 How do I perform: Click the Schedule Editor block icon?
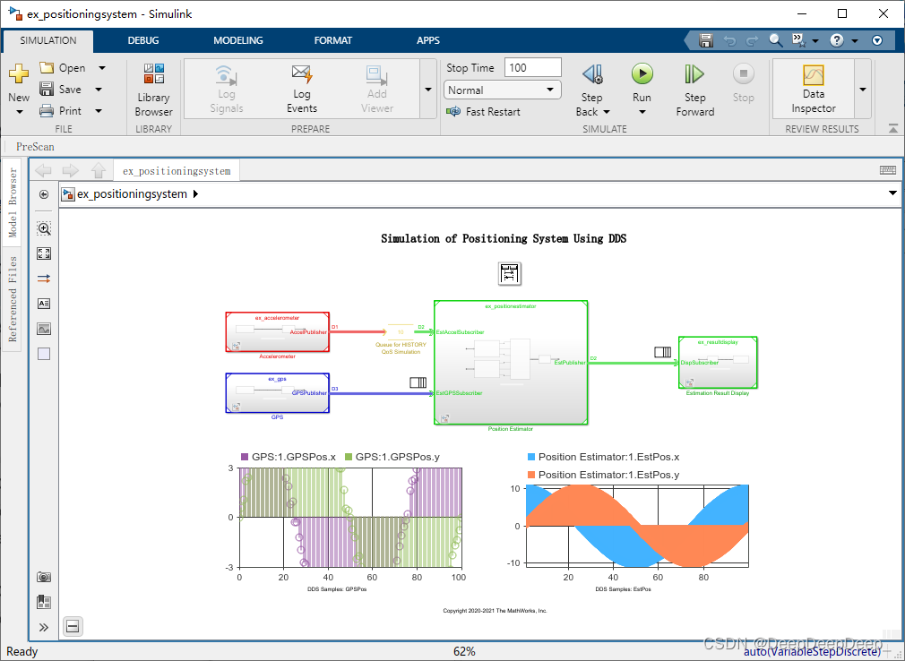click(x=510, y=273)
